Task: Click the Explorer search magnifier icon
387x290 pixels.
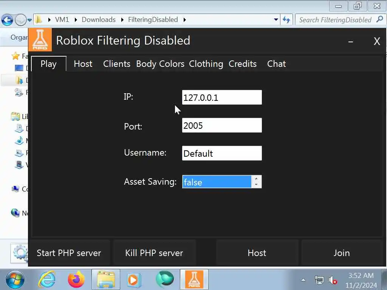Action: [x=379, y=19]
